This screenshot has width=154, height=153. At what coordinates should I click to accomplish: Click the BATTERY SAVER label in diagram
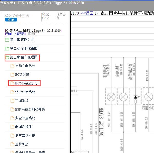coord(101,122)
